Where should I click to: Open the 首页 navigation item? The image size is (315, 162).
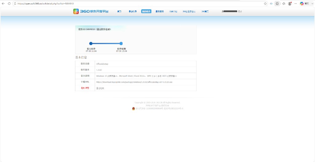pyautogui.click(x=119, y=11)
